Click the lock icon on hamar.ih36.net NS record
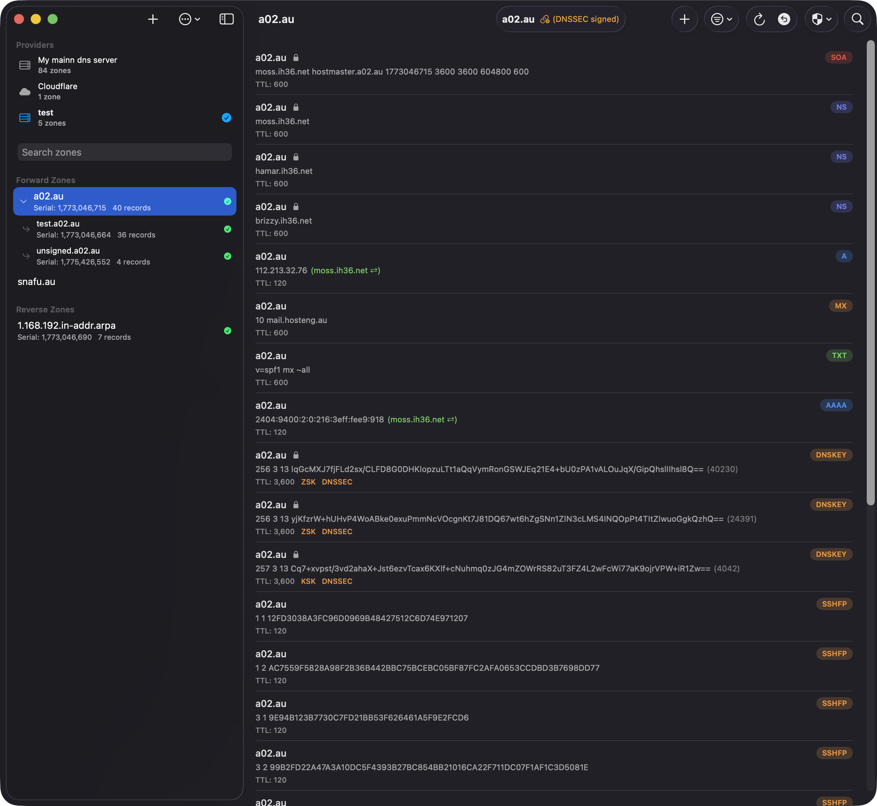Viewport: 877px width, 806px height. (x=296, y=157)
